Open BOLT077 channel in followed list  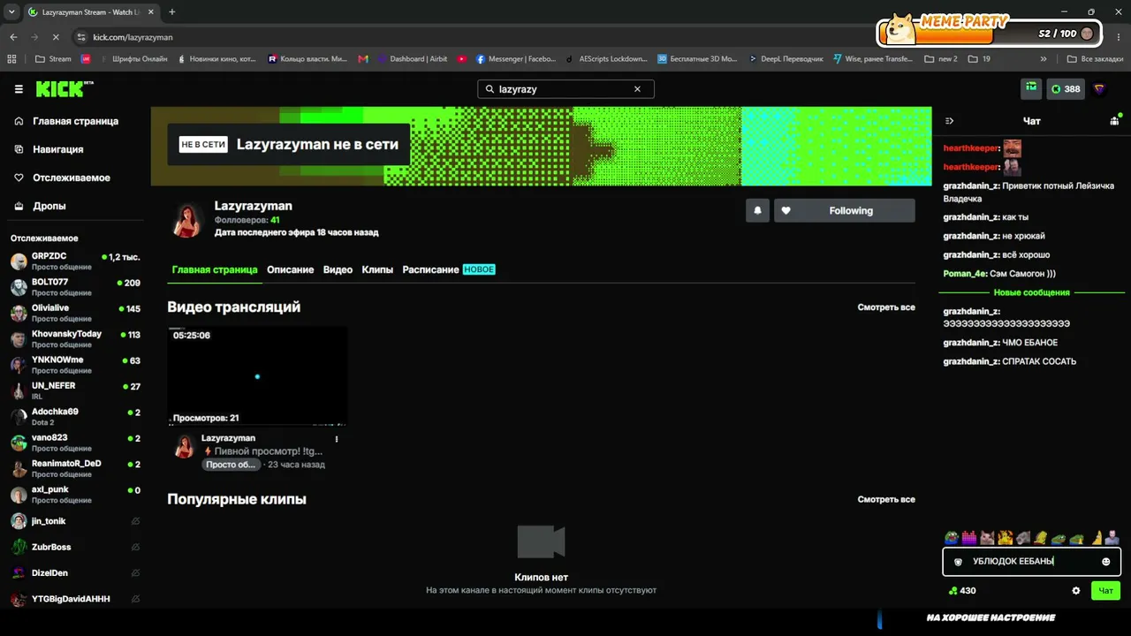76,287
